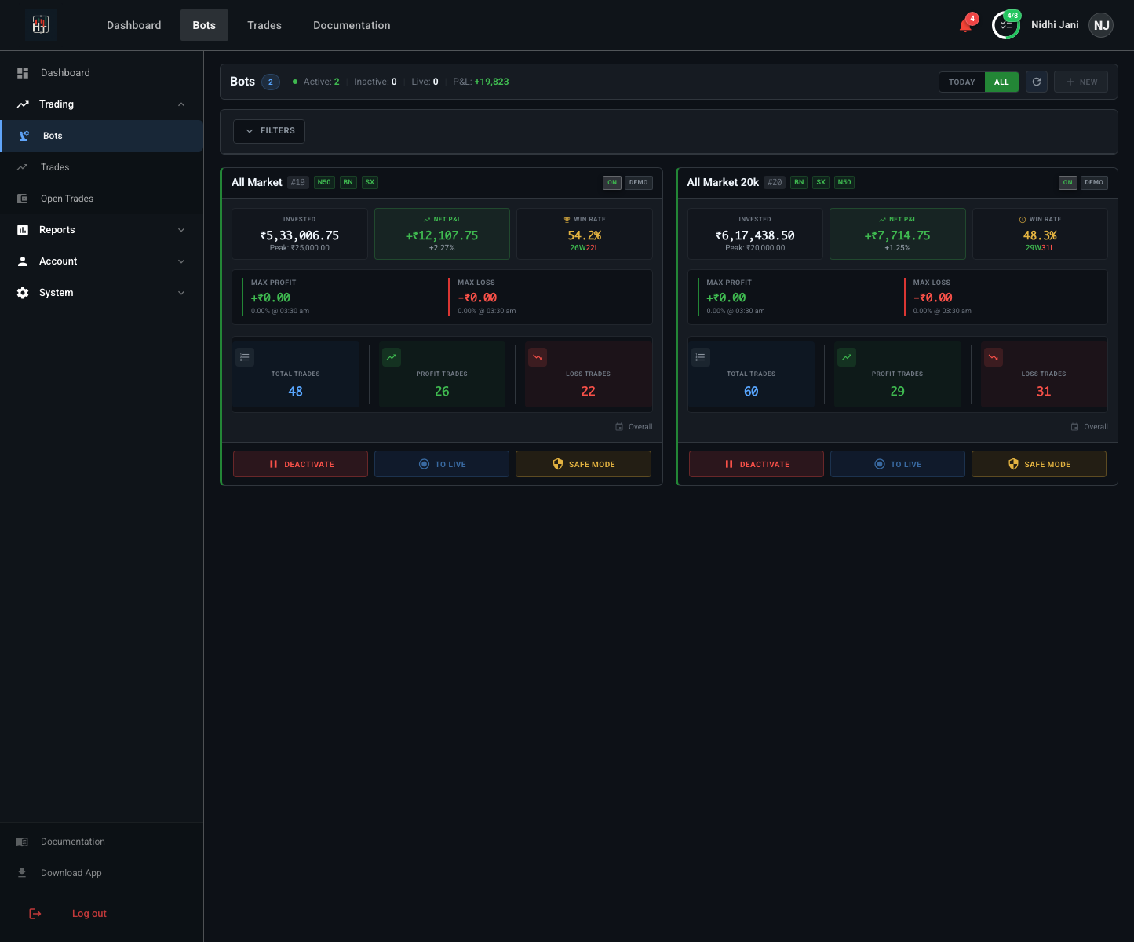This screenshot has height=942, width=1134.
Task: Click the Reports chart icon in sidebar
Action: click(x=23, y=230)
